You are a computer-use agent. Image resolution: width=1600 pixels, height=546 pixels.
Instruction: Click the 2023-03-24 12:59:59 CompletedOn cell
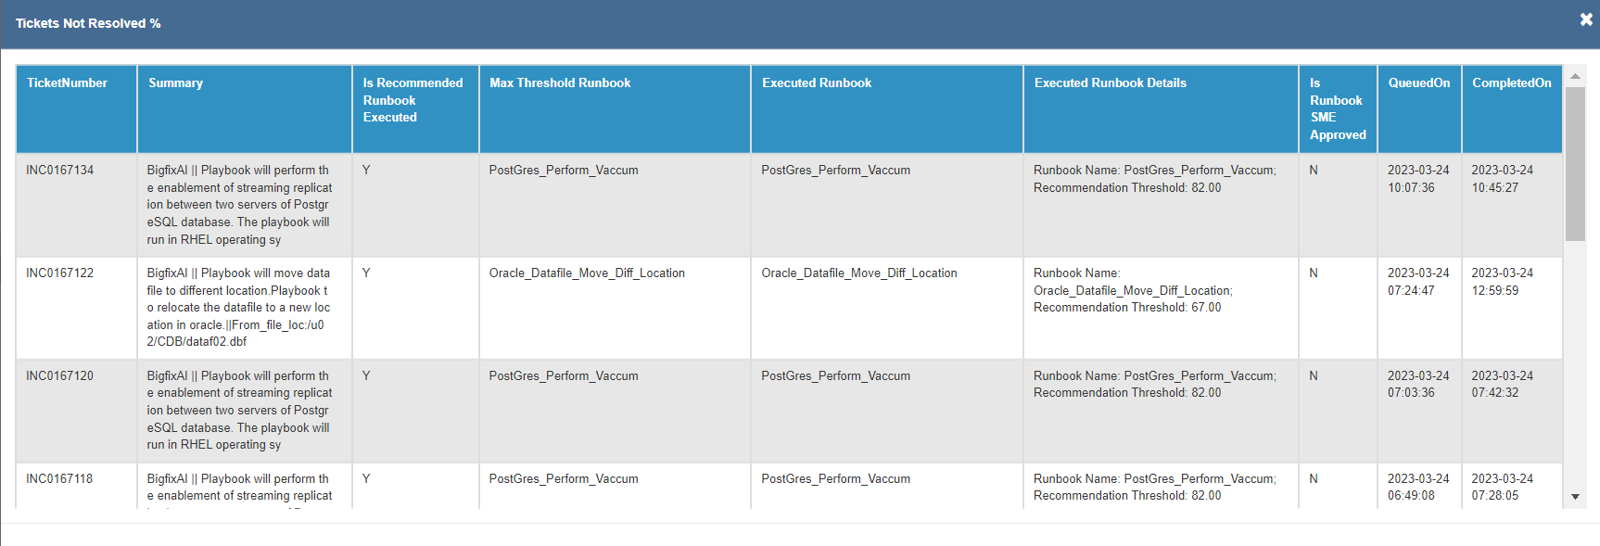click(1502, 282)
